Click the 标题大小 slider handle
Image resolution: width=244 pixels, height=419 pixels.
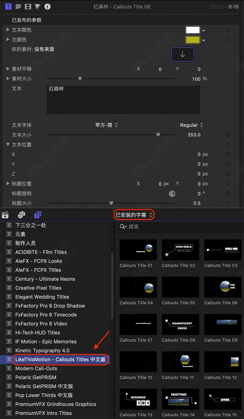[x=111, y=203]
